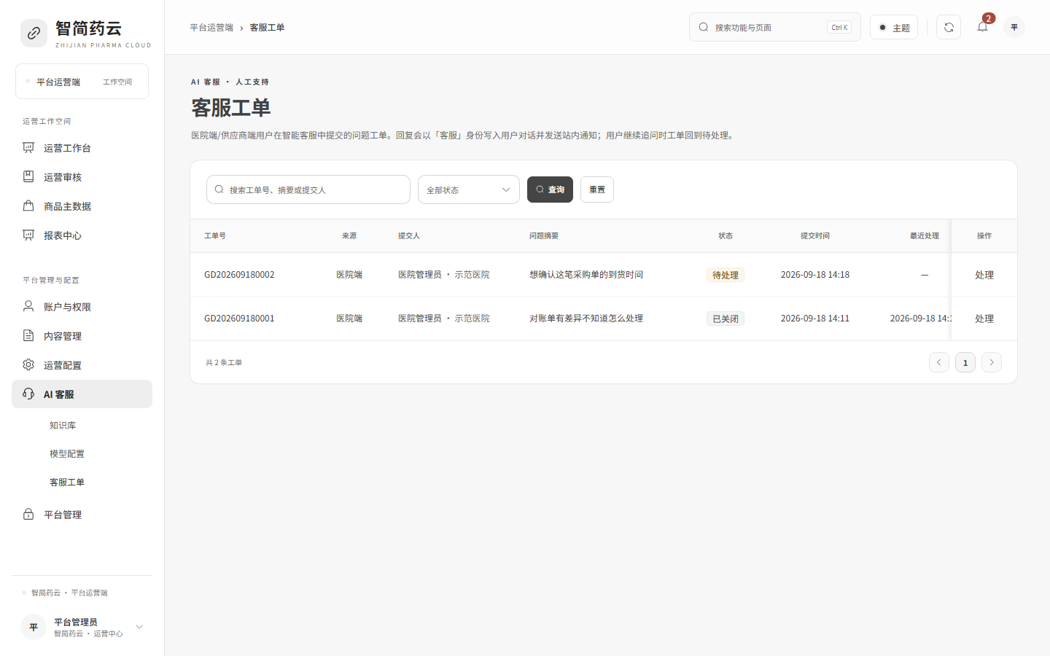Focus the 搜索工单号、摘要或提交人 input
Image resolution: width=1050 pixels, height=656 pixels.
pyautogui.click(x=308, y=190)
